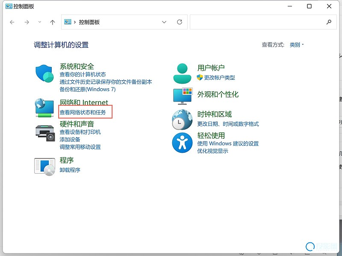This screenshot has height=256, width=342.
Task: Close the control panel window
Action: click(x=329, y=6)
